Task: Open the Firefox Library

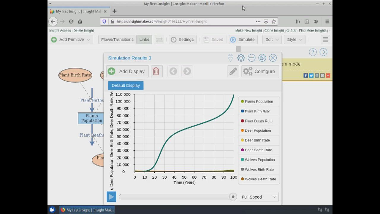Action: pyautogui.click(x=298, y=21)
